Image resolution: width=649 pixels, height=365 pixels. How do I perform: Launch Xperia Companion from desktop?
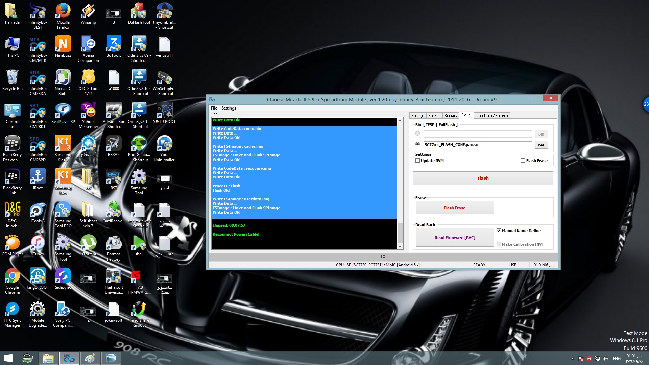pyautogui.click(x=88, y=49)
